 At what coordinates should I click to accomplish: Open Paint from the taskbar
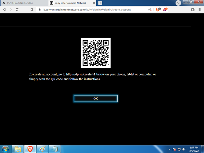click(x=42, y=149)
